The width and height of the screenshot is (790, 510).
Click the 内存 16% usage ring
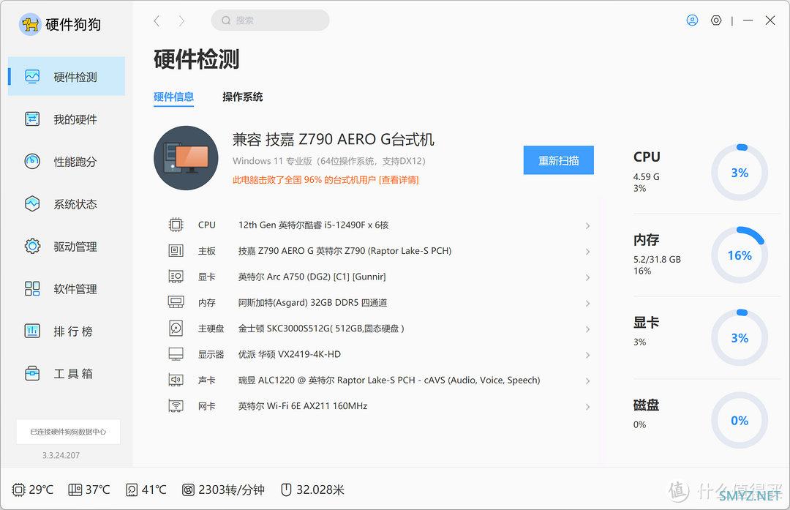click(x=739, y=255)
